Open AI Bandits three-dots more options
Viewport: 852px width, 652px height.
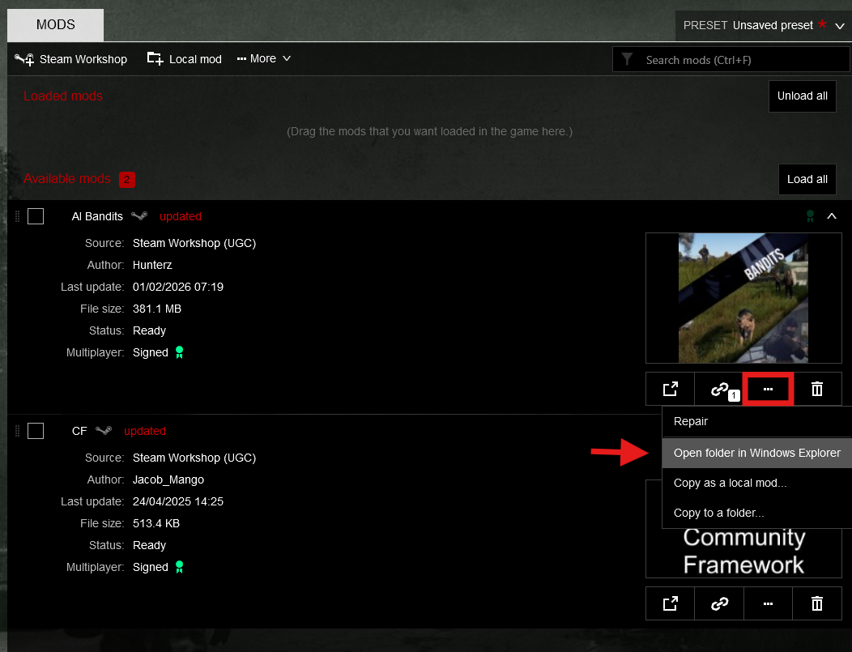click(x=768, y=389)
